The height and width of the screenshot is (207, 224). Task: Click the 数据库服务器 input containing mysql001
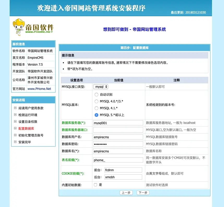pos(118,123)
